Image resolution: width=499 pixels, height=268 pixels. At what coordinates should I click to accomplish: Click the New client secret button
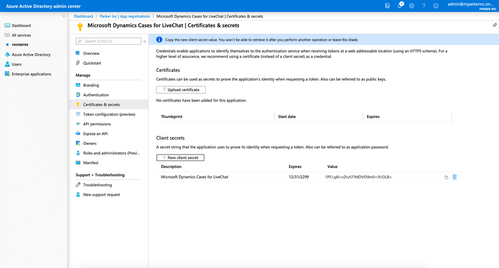click(x=180, y=158)
